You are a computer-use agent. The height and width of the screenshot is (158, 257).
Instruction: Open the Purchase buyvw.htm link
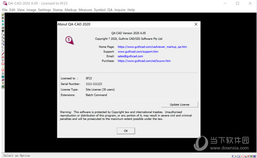pos(144,61)
